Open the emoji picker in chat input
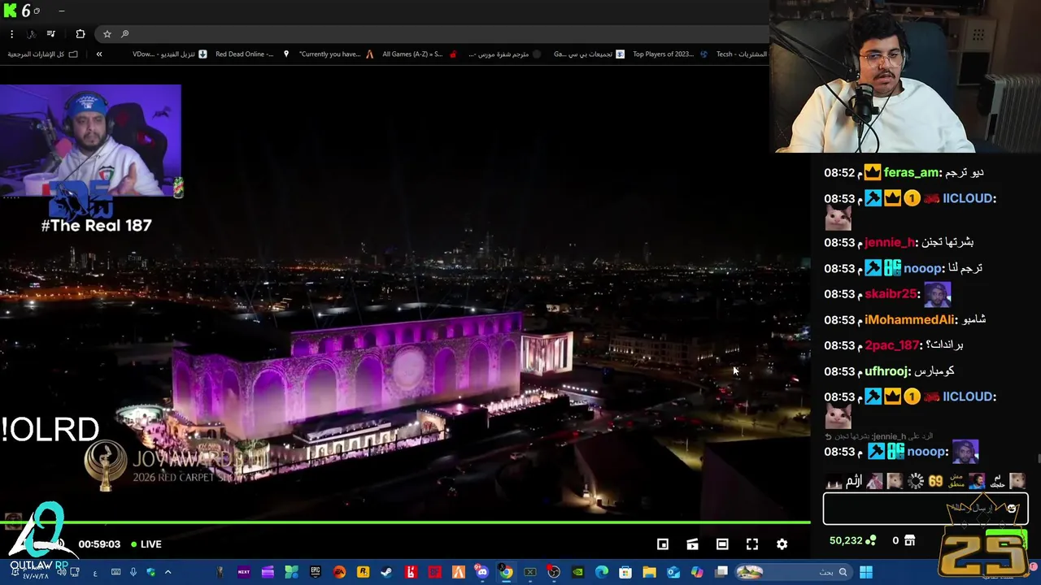This screenshot has height=585, width=1041. [1012, 509]
